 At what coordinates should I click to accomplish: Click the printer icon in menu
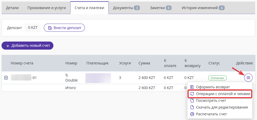pyautogui.click(x=192, y=114)
